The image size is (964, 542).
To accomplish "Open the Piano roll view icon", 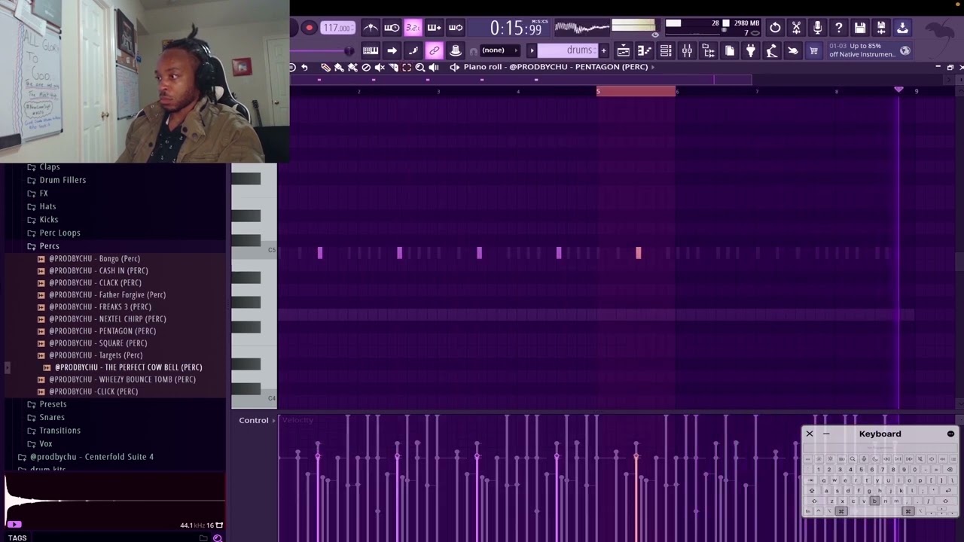I will pyautogui.click(x=645, y=50).
